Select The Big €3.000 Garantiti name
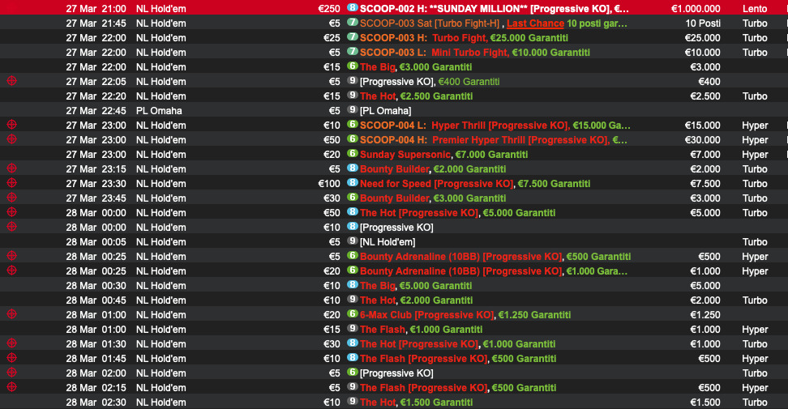The height and width of the screenshot is (409, 788). coord(416,67)
